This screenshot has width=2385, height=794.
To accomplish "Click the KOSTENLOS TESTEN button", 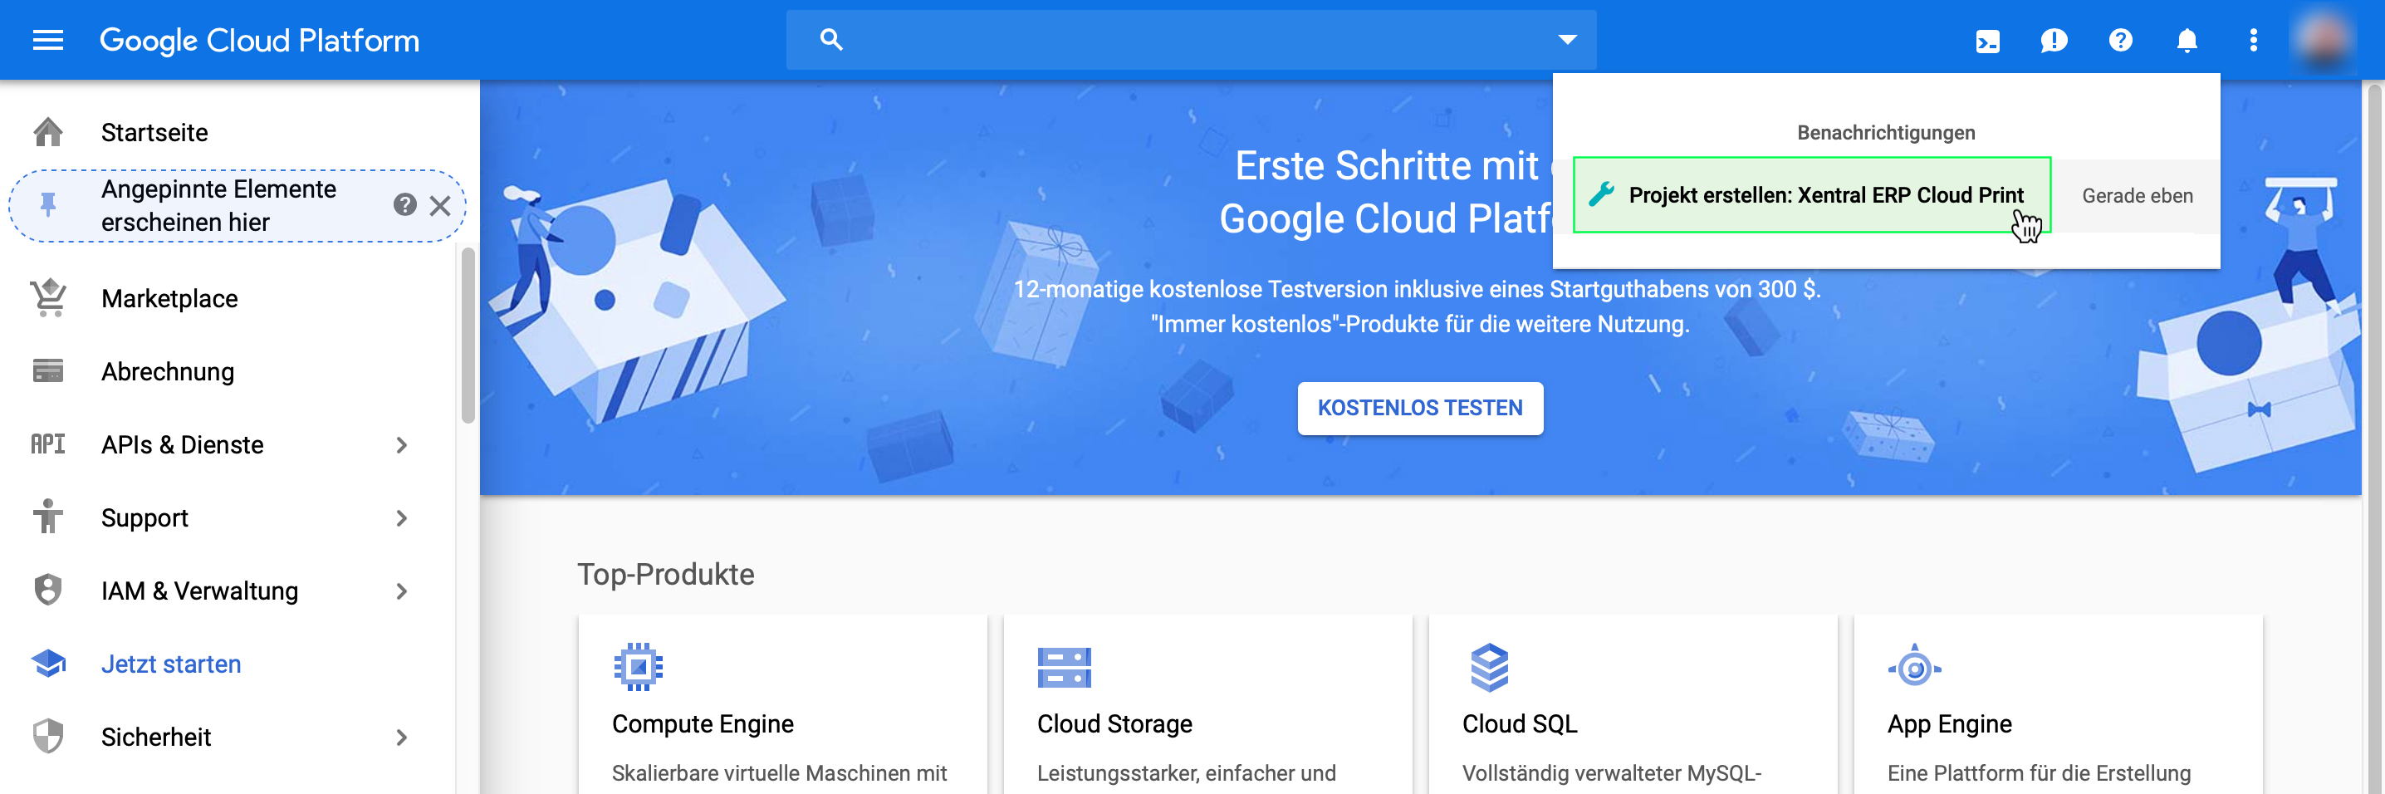I will coord(1419,408).
